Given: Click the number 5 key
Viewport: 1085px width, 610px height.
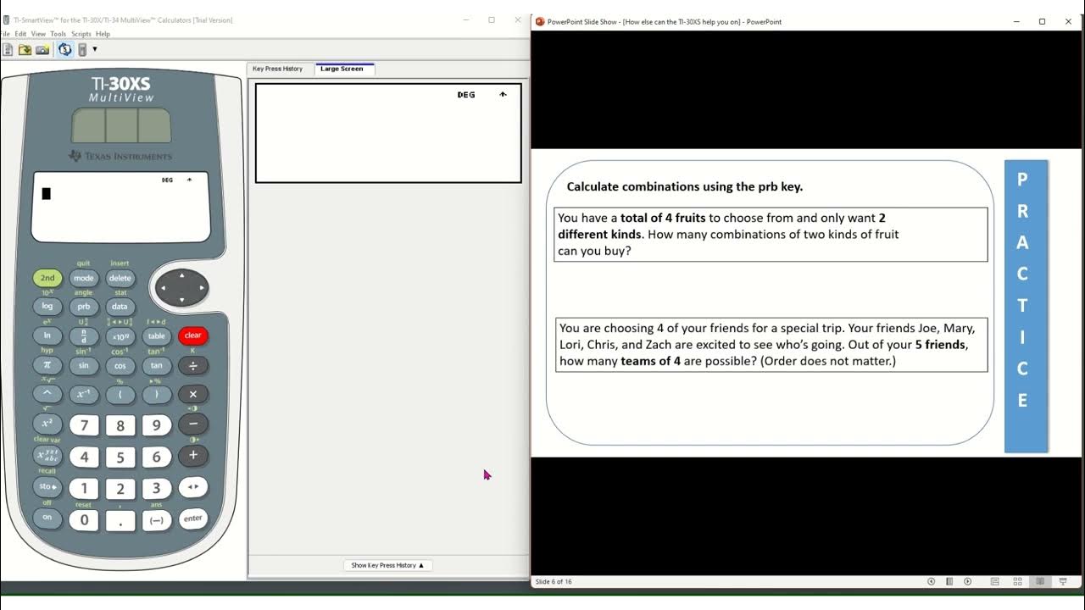Looking at the screenshot, I should (x=120, y=457).
